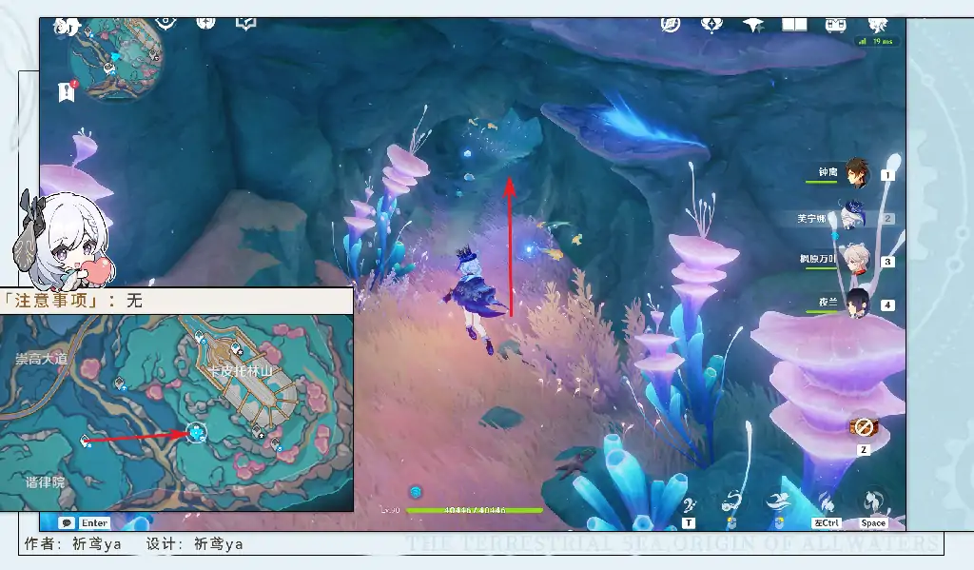Click the blue buff icon above HP bar
This screenshot has height=570, width=974.
tap(416, 492)
